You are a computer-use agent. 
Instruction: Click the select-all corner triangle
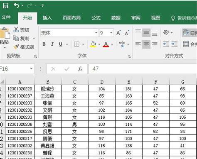(x=2, y=82)
